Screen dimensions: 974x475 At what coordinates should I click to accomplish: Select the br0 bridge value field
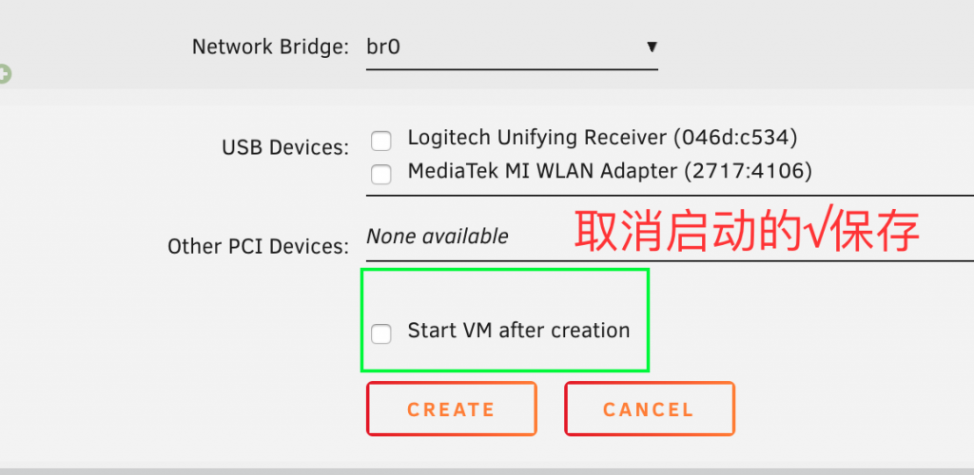click(512, 47)
